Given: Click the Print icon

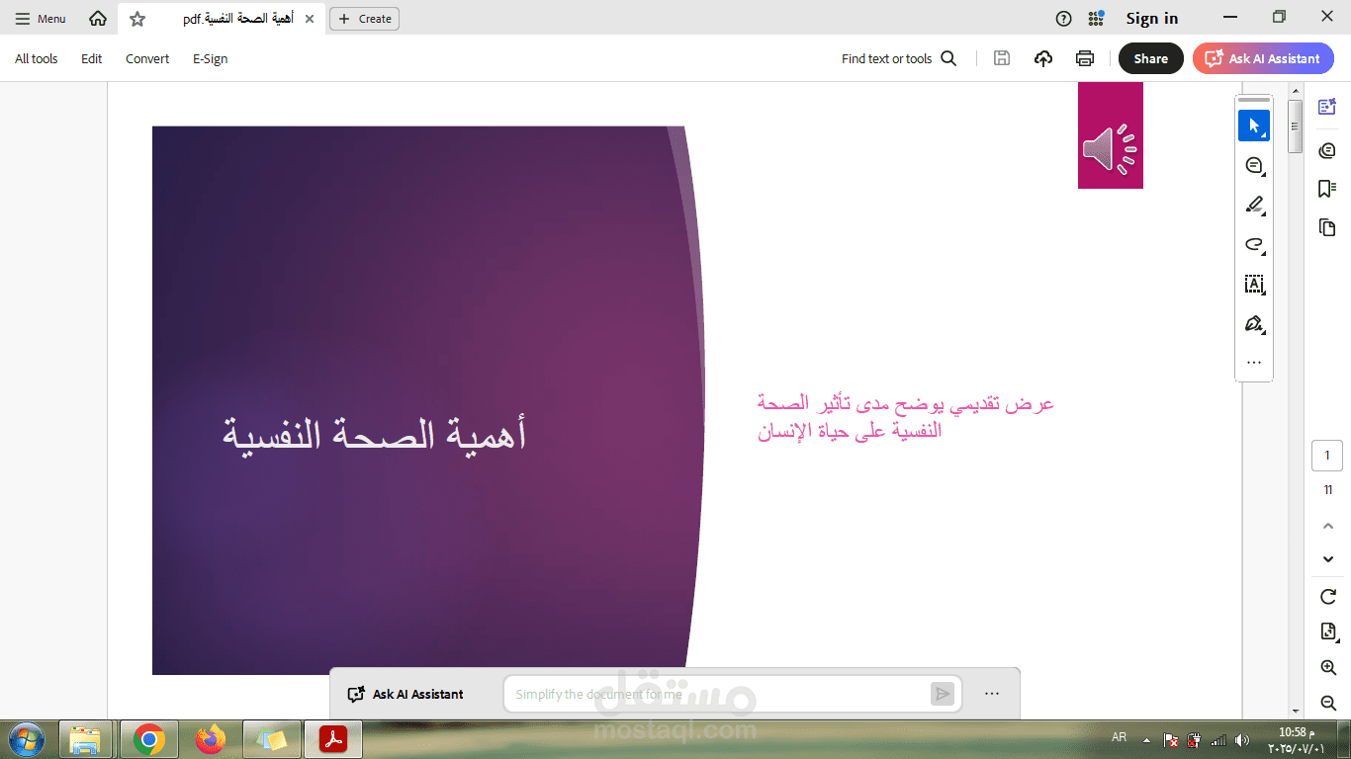Looking at the screenshot, I should point(1085,58).
